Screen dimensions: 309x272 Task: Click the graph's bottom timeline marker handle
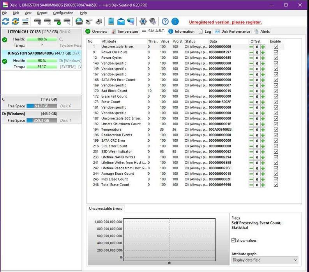click(169, 263)
